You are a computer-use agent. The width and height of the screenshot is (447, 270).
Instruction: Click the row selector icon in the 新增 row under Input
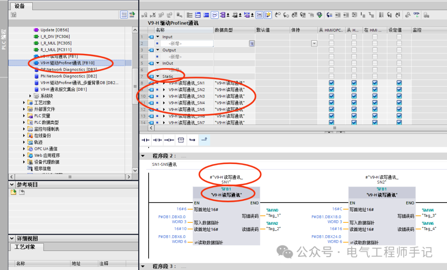tap(252, 43)
